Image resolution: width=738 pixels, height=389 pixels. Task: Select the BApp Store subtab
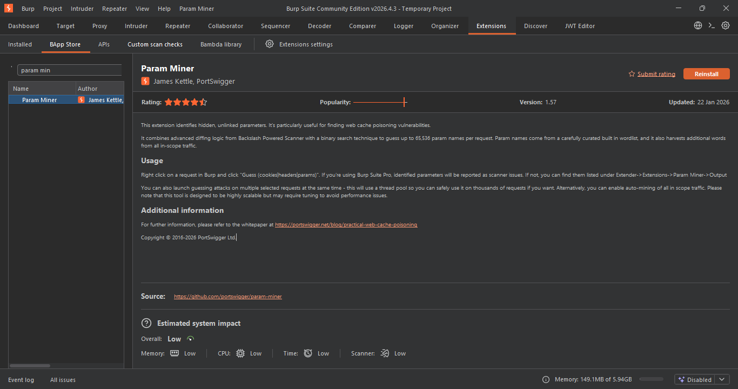(x=65, y=44)
